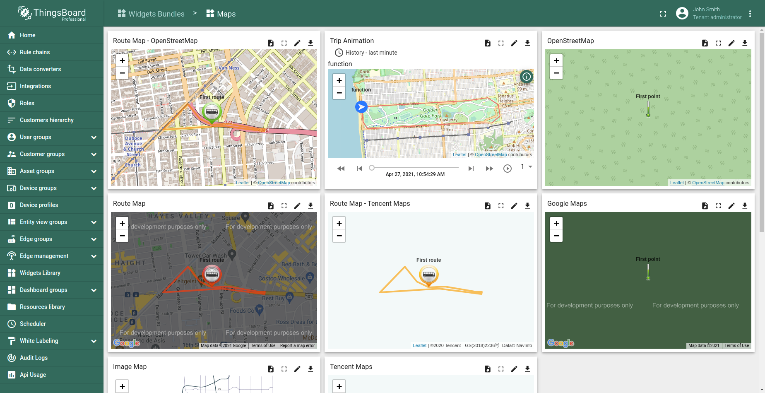Open widget details for Trip Animation
This screenshot has width=765, height=393.
(488, 43)
